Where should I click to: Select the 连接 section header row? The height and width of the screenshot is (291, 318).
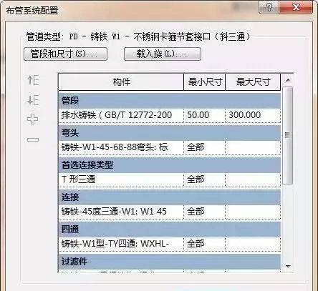[170, 197]
